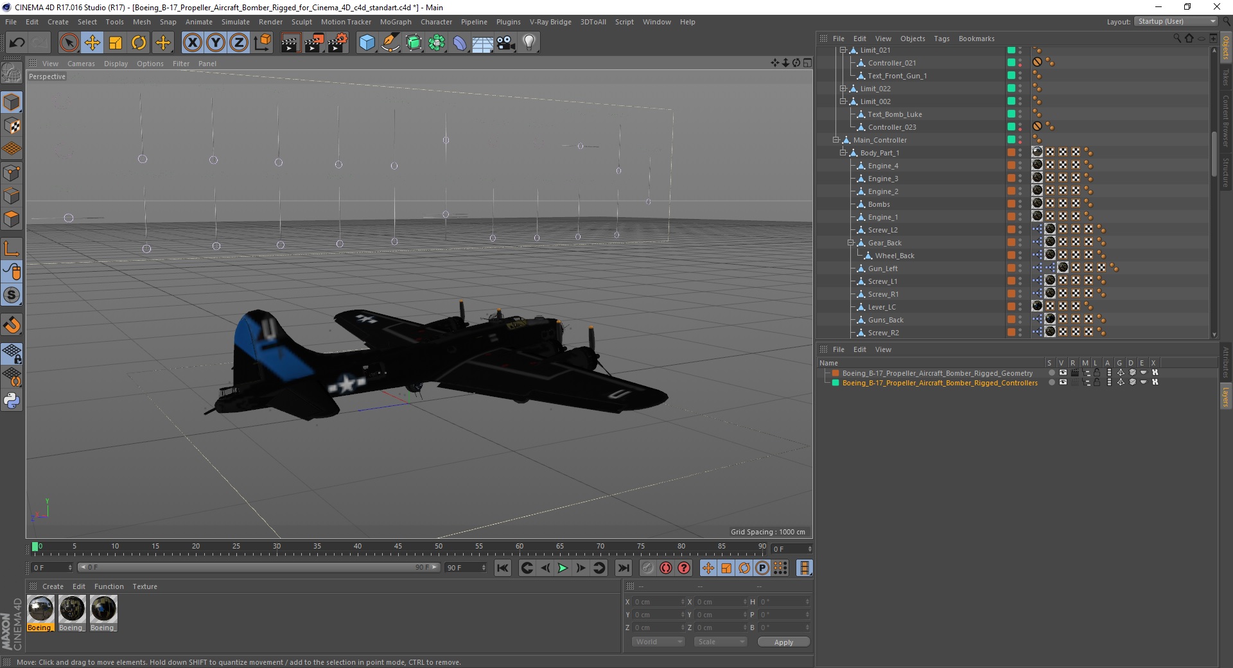The height and width of the screenshot is (668, 1233).
Task: Play animation forward
Action: pos(563,568)
